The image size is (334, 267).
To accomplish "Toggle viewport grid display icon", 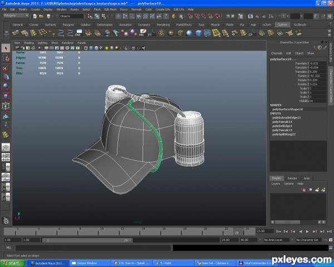I will (x=46, y=48).
